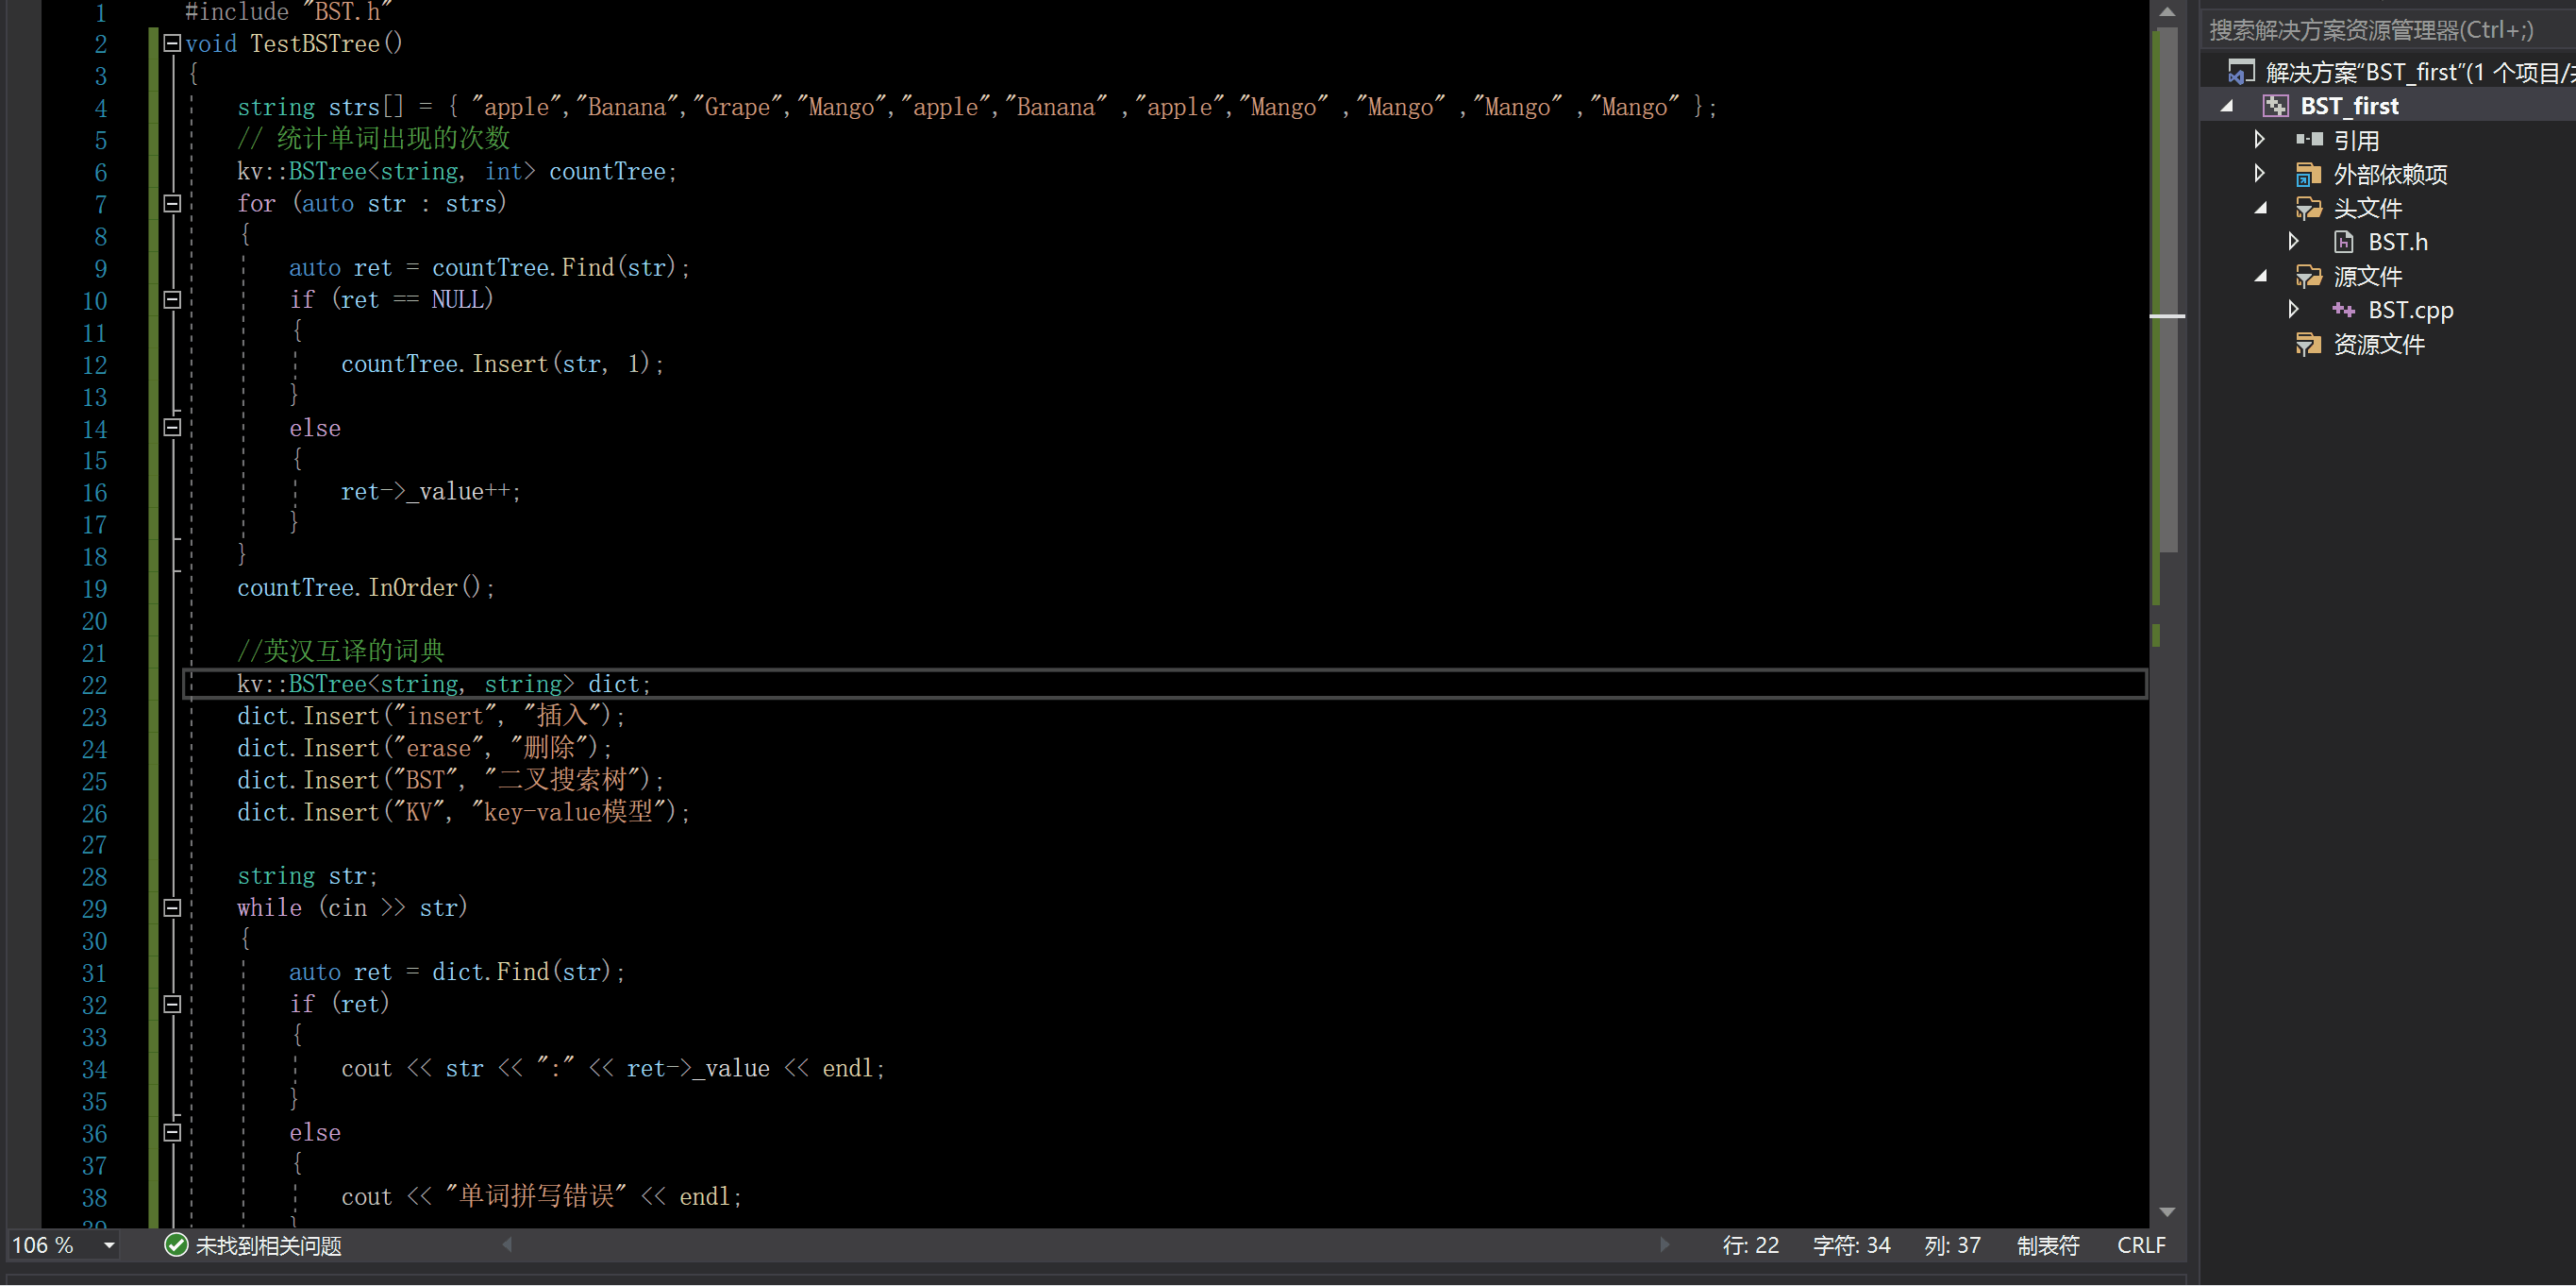Click the horizontal scrollbar left arrow

tap(507, 1244)
